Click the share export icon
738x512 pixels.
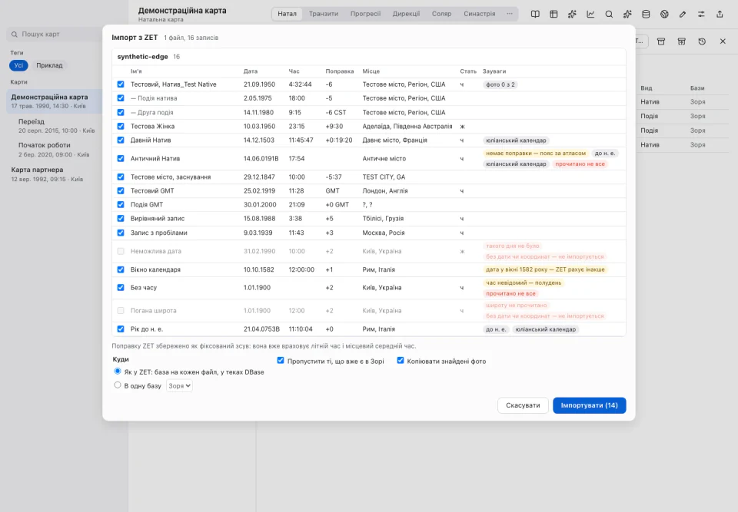pos(720,14)
